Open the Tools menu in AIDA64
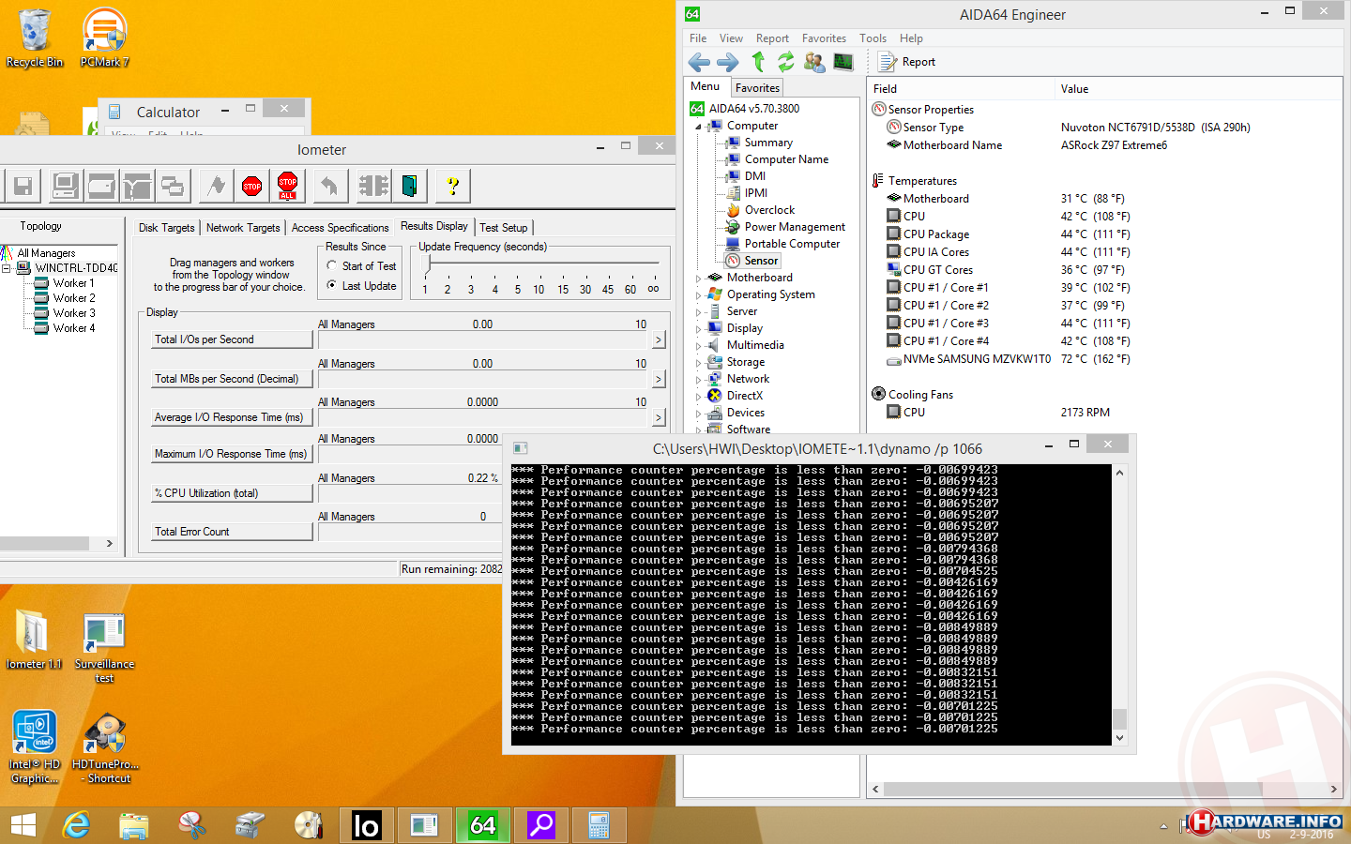Image resolution: width=1351 pixels, height=844 pixels. pos(873,38)
